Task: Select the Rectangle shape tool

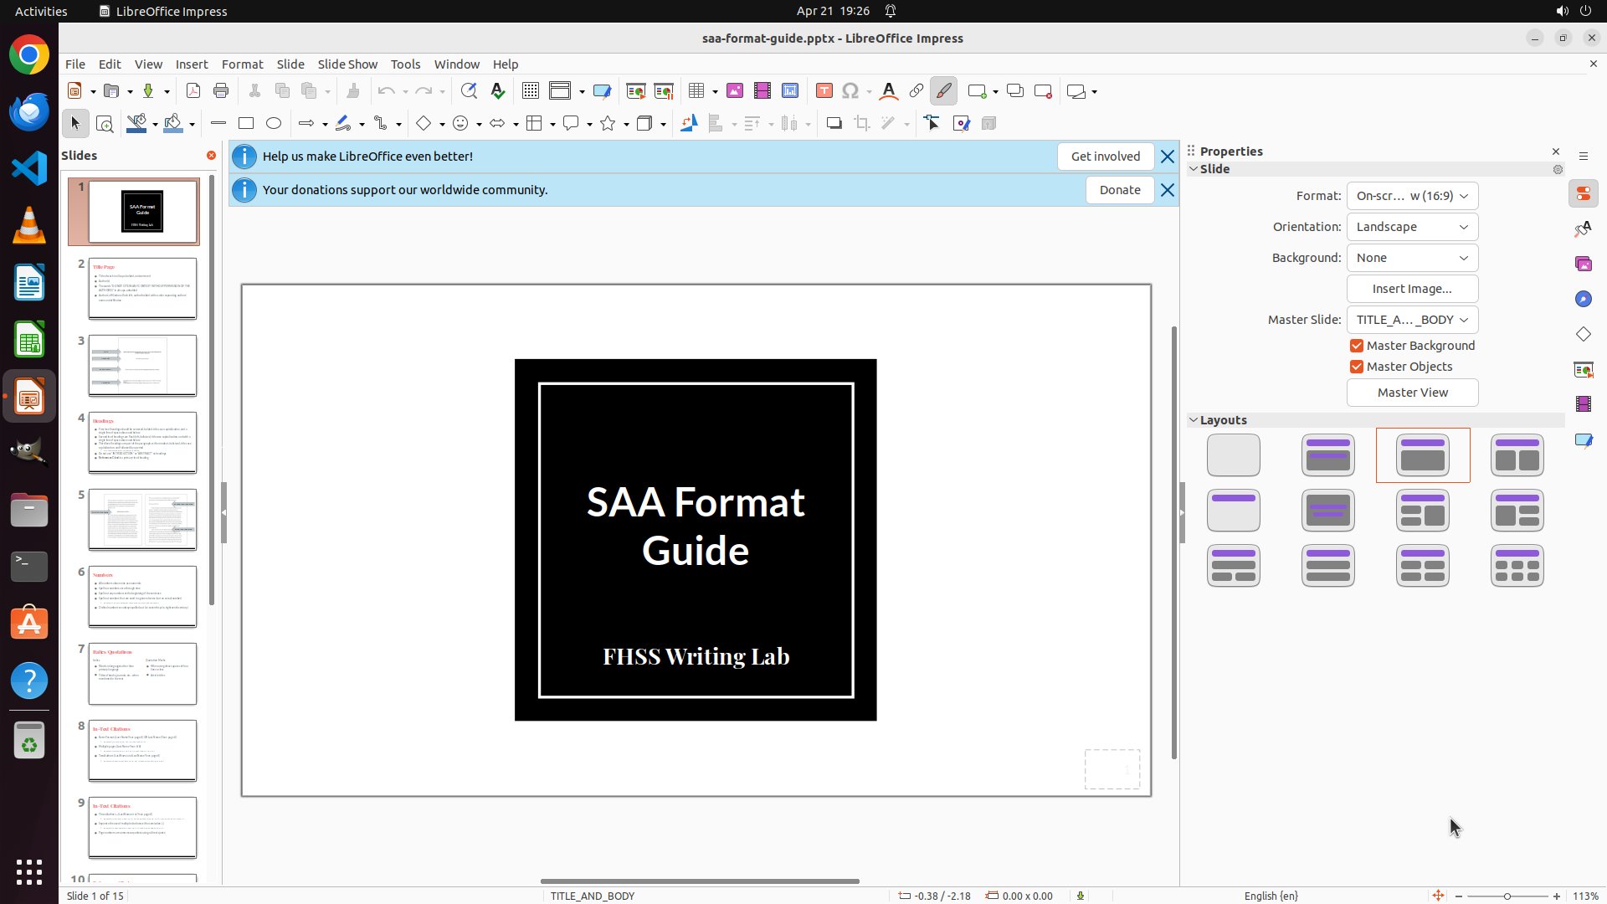Action: tap(246, 124)
